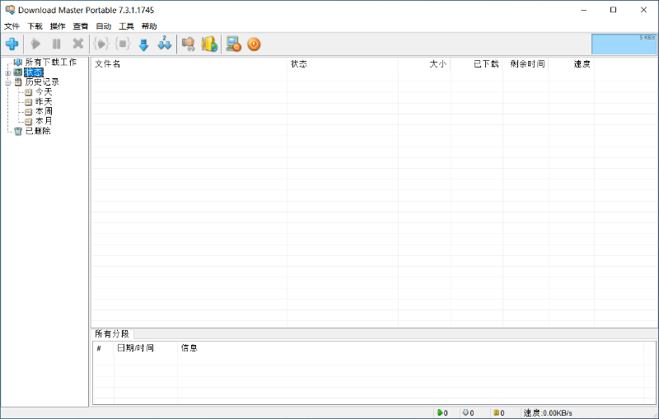659x419 pixels.
Task: Select 本周 under history
Action: [44, 111]
